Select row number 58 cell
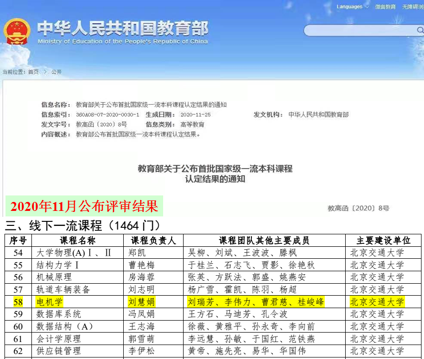Viewport: 424px width, 359px height. pyautogui.click(x=18, y=302)
